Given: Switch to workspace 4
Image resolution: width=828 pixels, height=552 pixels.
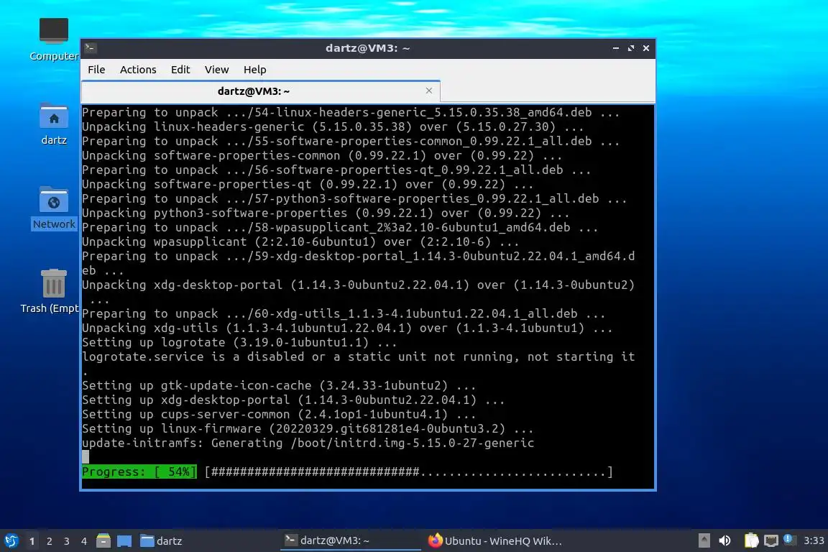Looking at the screenshot, I should (84, 541).
